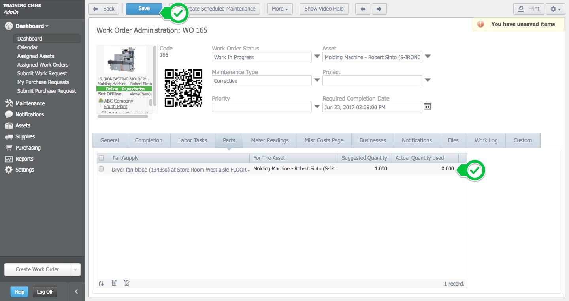Image resolution: width=569 pixels, height=301 pixels.
Task: Select the Parts tab
Action: tap(229, 140)
